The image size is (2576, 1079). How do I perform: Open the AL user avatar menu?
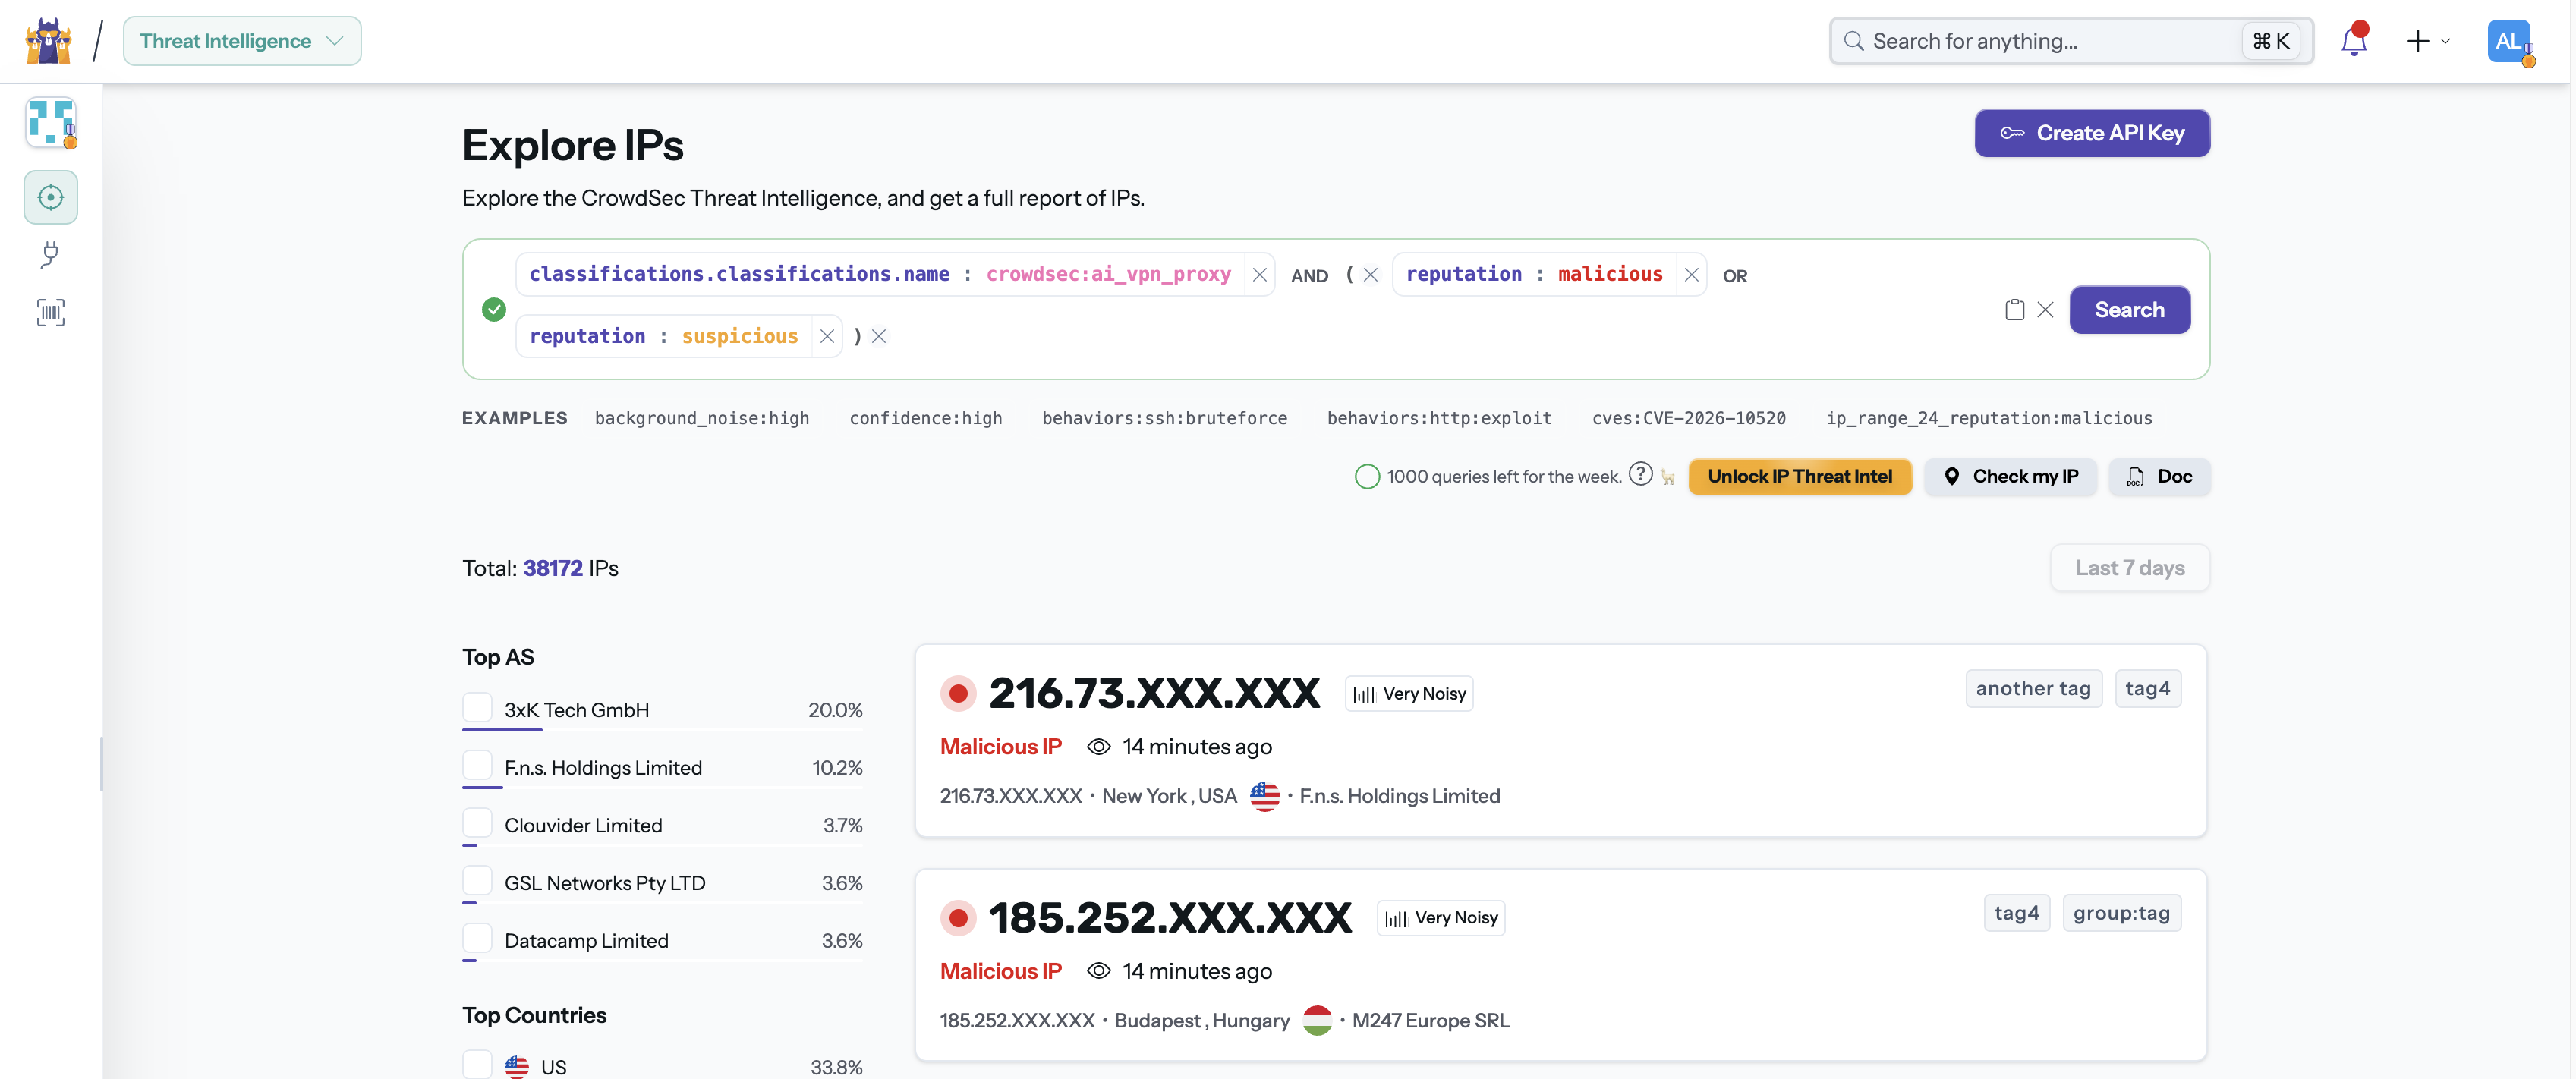(x=2510, y=42)
